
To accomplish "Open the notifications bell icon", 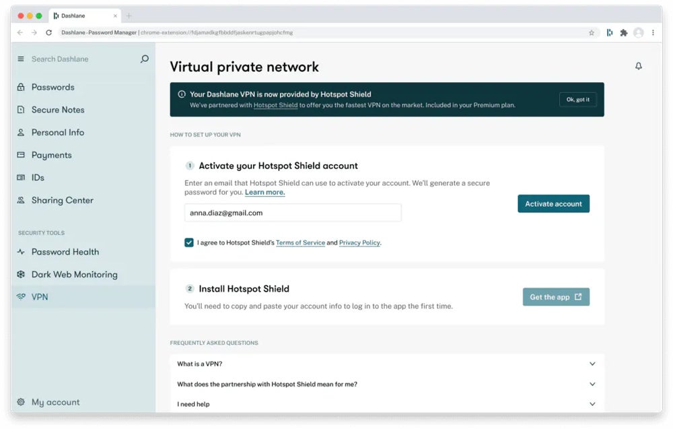I will point(638,66).
